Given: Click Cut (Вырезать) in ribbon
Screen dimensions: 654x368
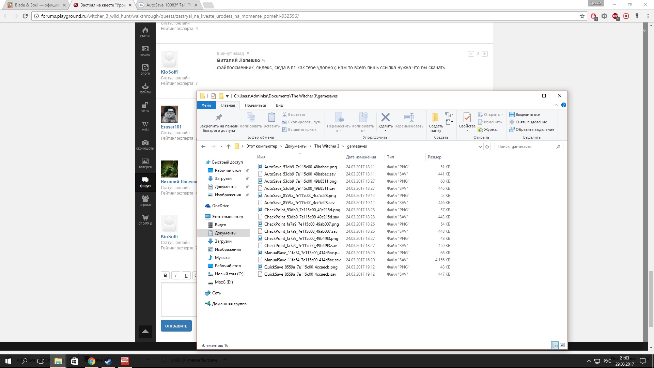Looking at the screenshot, I should (294, 114).
